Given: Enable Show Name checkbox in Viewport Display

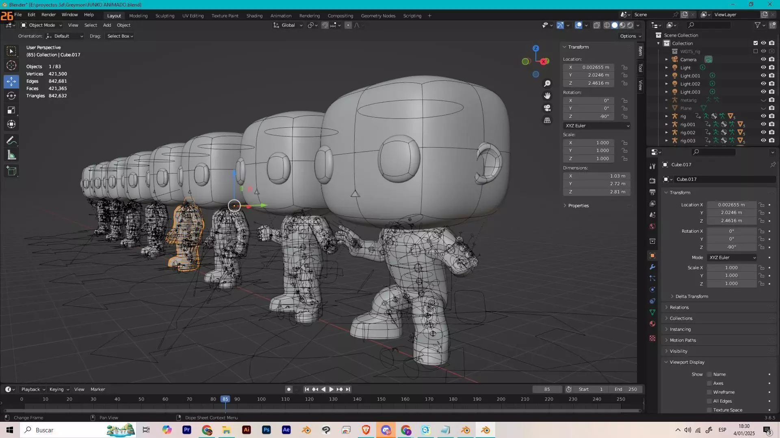Looking at the screenshot, I should (709, 374).
